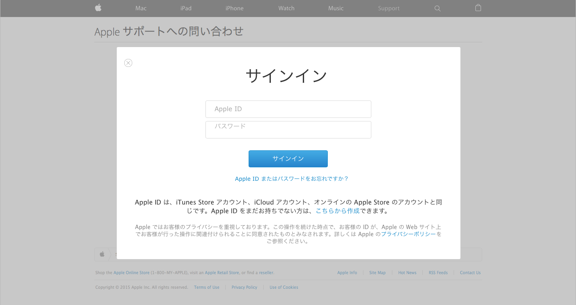Click the blue サインイン button
576x305 pixels.
point(288,159)
